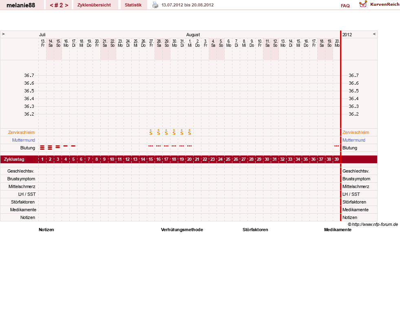Click the 2012 year label
400x335 pixels.
[347, 35]
